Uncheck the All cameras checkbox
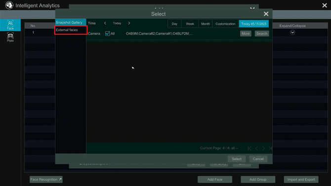Screen dimensions: 331x186 107,34
